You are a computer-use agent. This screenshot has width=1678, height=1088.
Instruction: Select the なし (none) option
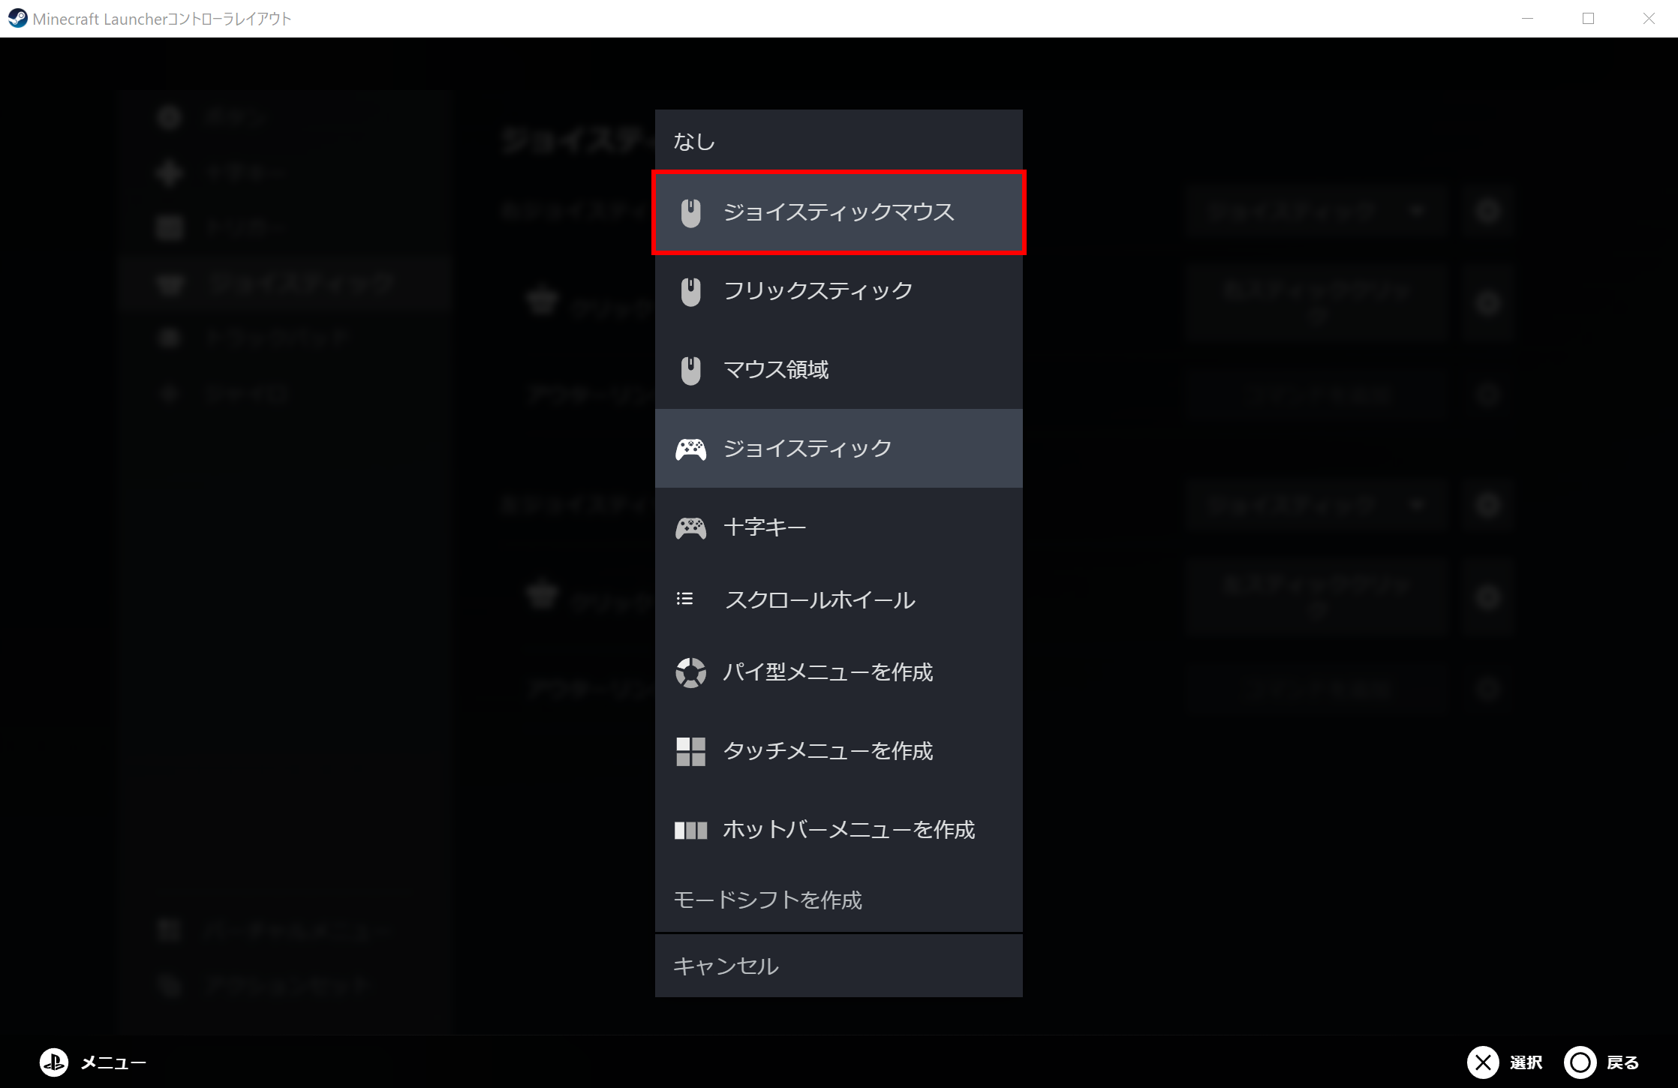point(838,141)
